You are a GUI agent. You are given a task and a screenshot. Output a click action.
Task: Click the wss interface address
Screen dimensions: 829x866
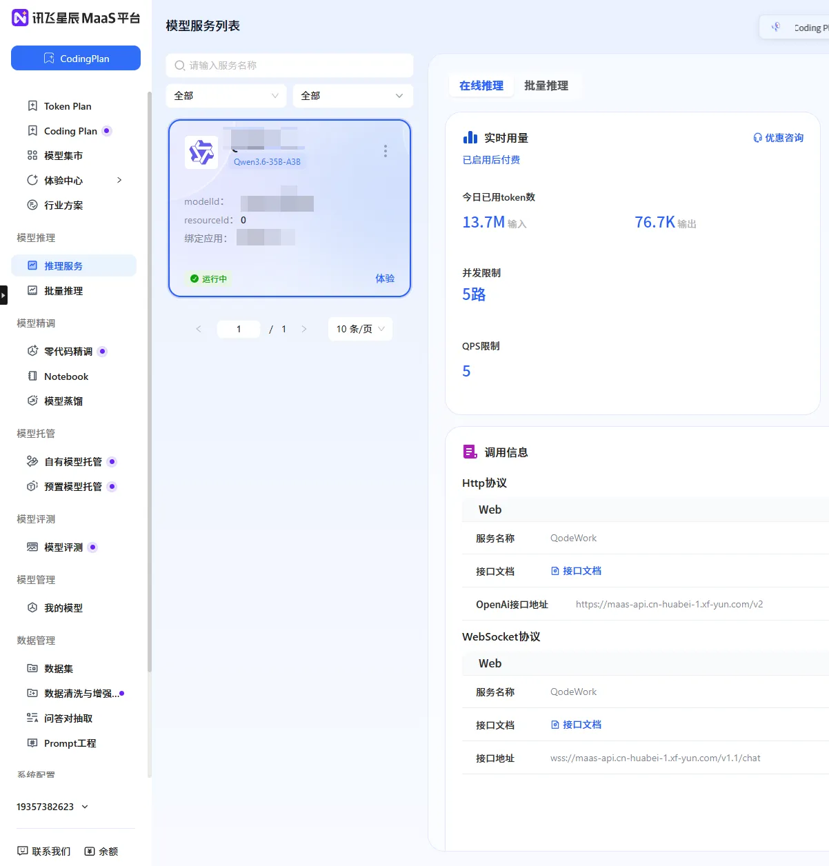click(x=655, y=758)
